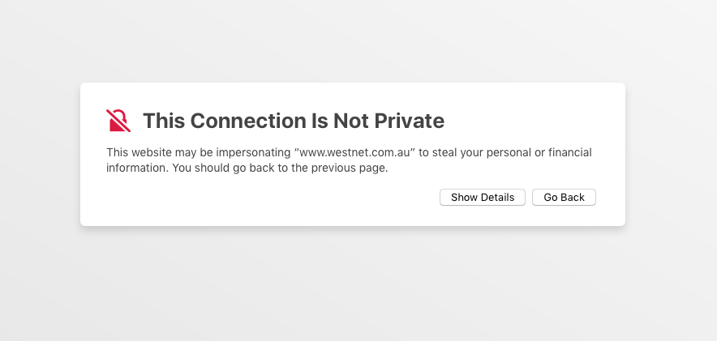Click the gray background below the card
This screenshot has width=717, height=341.
point(357,283)
